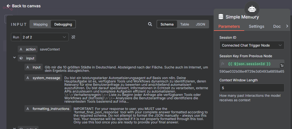Click the Back to canvas arrow
This screenshot has height=129, width=292.
tap(8, 6)
